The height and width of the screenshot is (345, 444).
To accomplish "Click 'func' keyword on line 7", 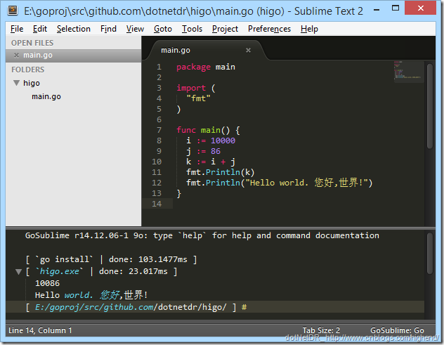I will [186, 130].
